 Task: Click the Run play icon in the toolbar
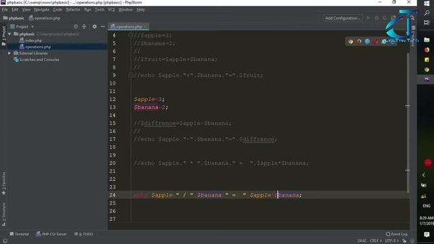368,18
